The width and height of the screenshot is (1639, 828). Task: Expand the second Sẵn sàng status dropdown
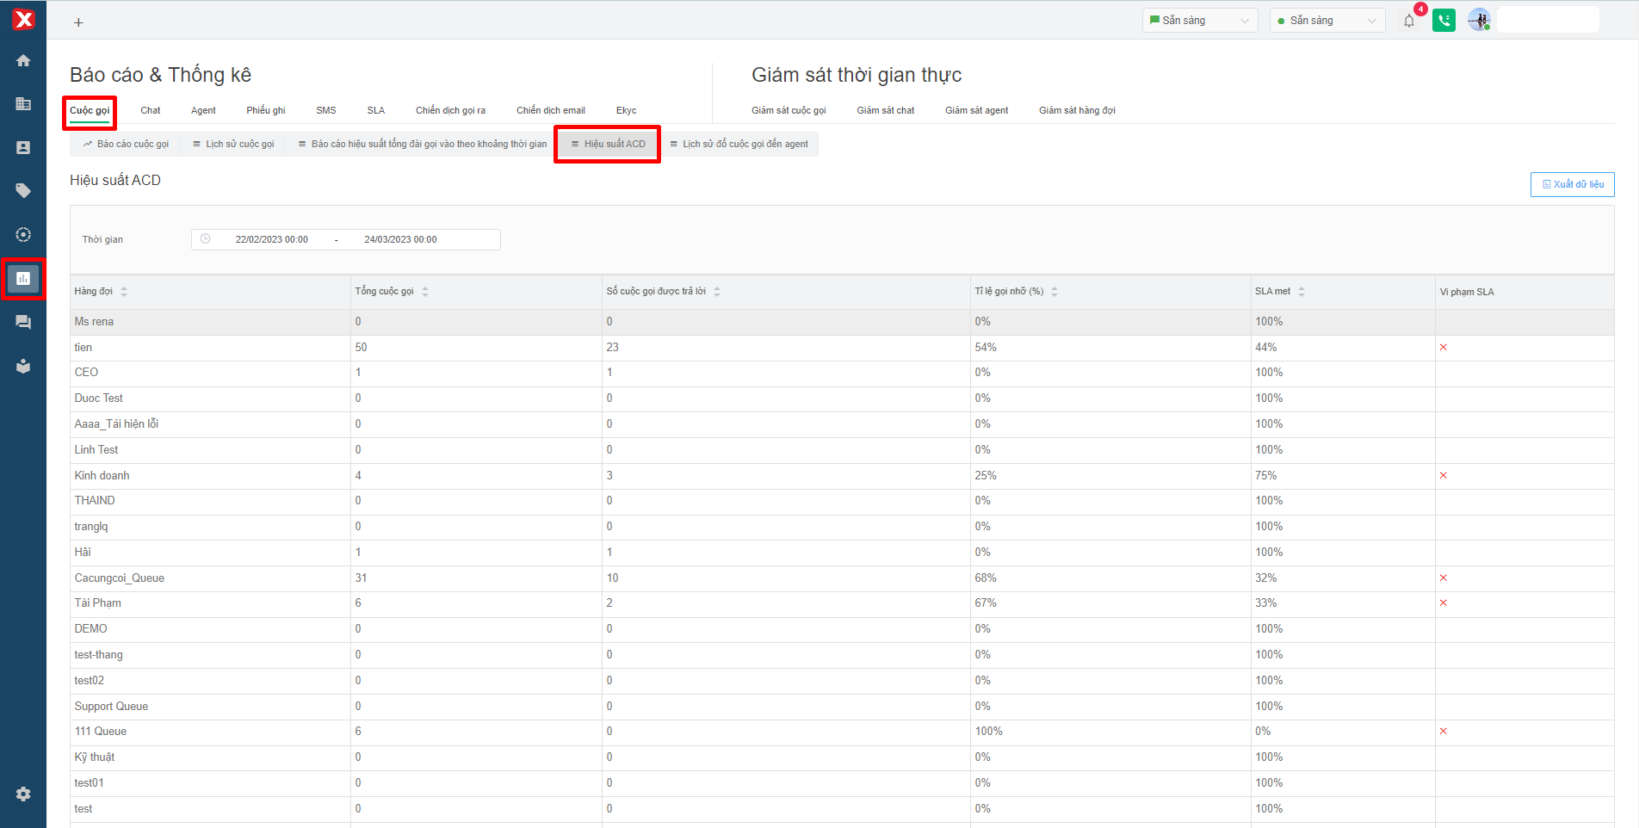pos(1327,21)
